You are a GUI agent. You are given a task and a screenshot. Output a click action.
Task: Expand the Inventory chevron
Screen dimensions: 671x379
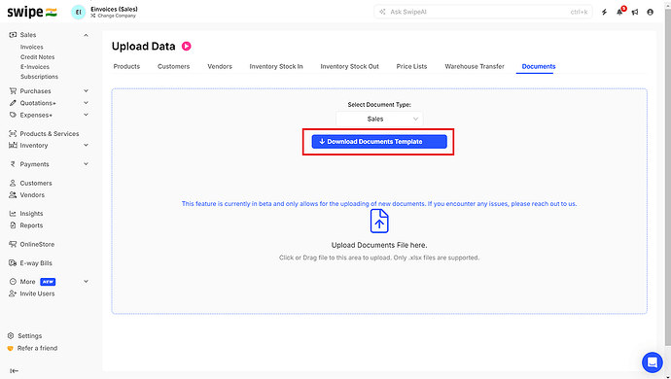[x=86, y=146]
